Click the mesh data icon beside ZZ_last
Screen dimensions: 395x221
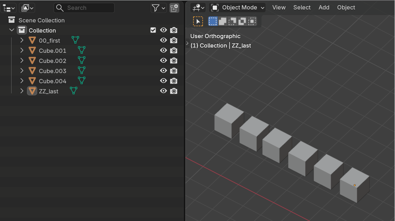[x=74, y=91]
